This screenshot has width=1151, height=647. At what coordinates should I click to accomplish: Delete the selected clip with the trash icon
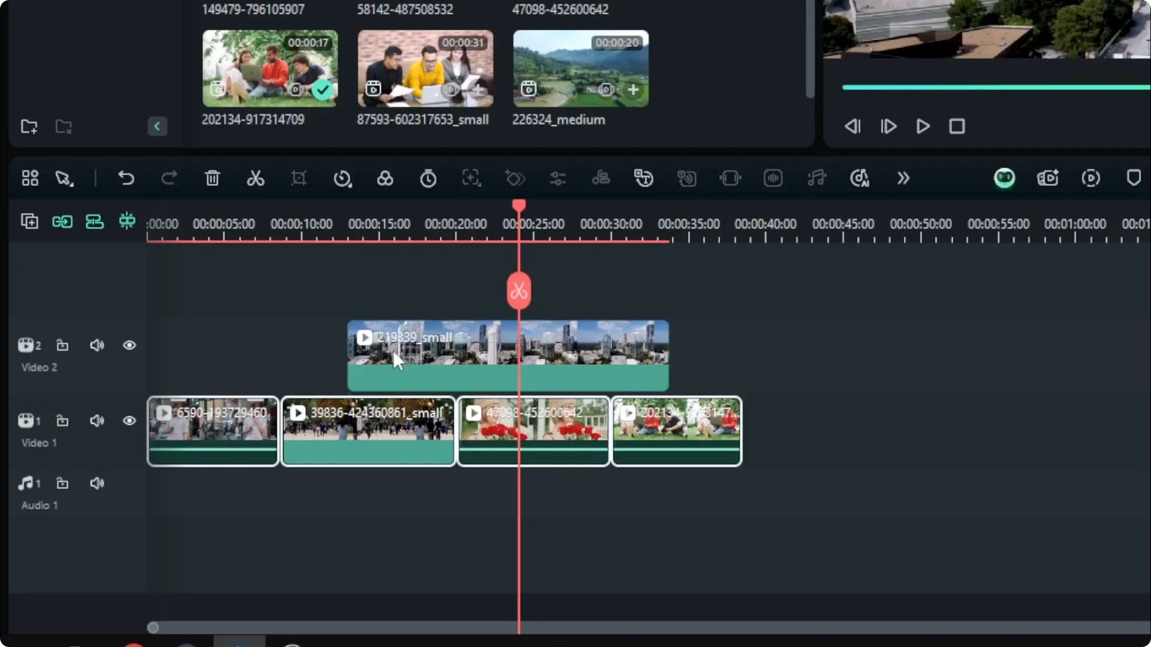(212, 178)
